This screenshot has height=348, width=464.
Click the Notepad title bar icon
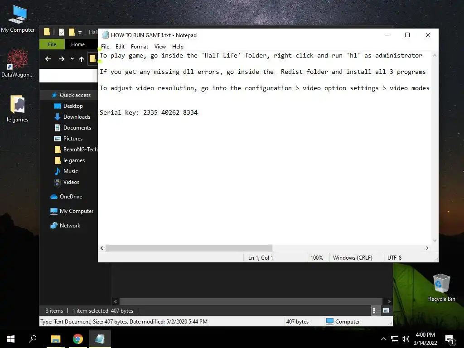[105, 35]
